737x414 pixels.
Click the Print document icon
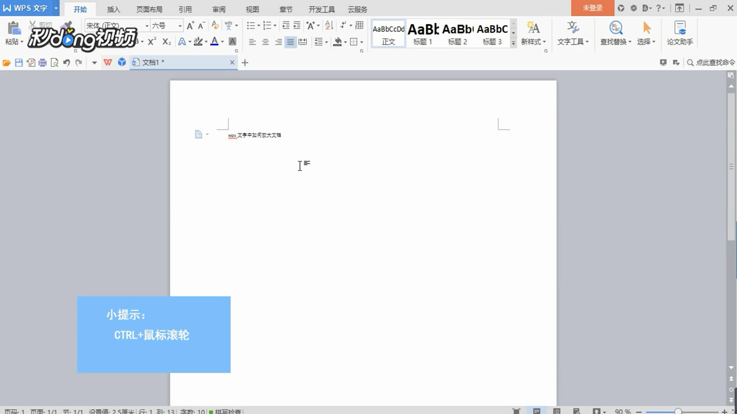point(43,62)
